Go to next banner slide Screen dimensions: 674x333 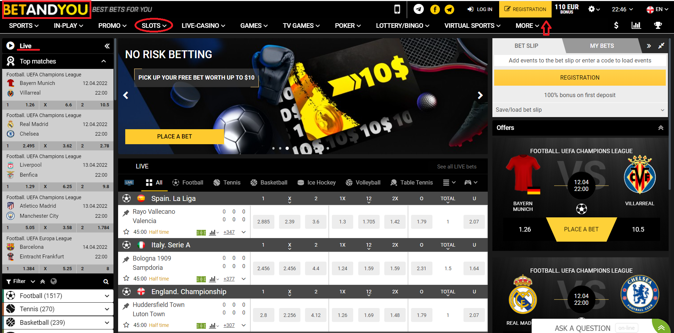tap(480, 95)
